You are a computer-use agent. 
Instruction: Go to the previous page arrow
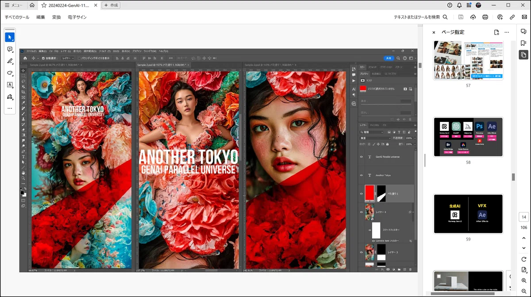(x=524, y=238)
